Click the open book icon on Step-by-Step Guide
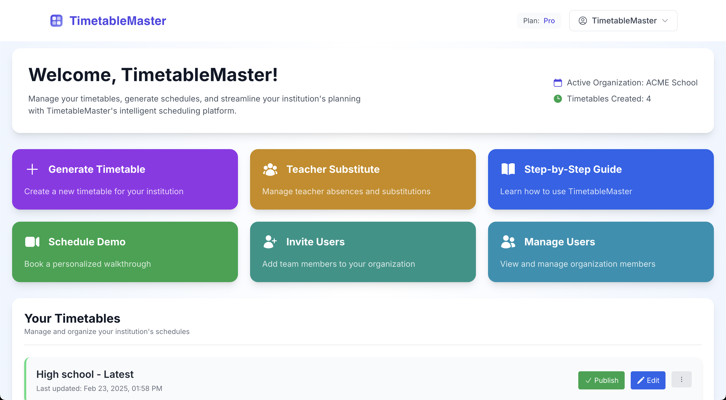The height and width of the screenshot is (400, 726). [508, 169]
